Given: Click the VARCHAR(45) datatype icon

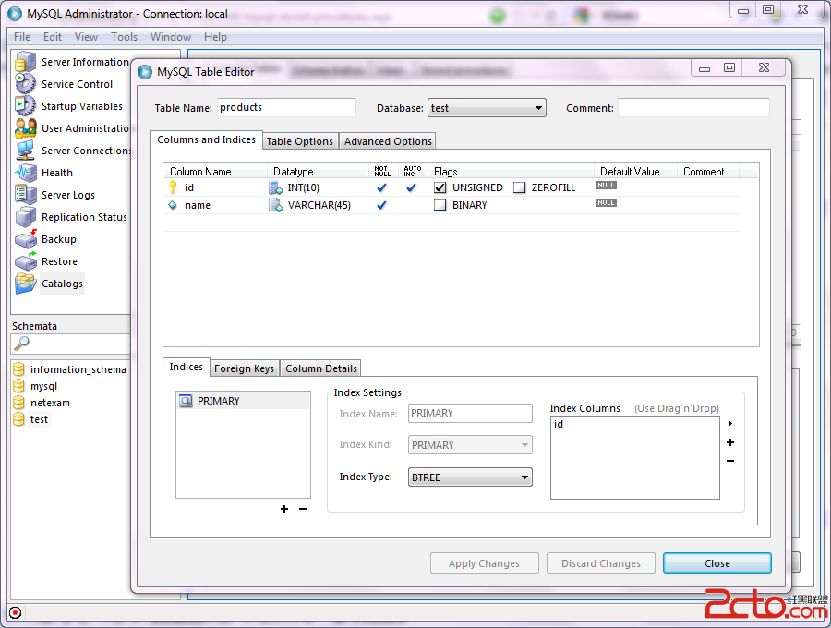Looking at the screenshot, I should click(x=275, y=205).
